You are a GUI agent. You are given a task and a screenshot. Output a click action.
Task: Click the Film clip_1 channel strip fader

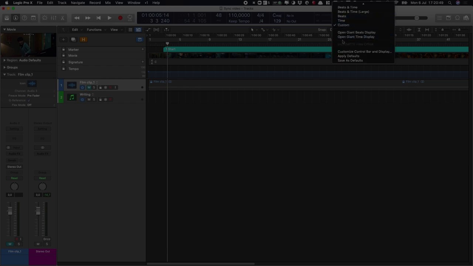pyautogui.click(x=10, y=211)
